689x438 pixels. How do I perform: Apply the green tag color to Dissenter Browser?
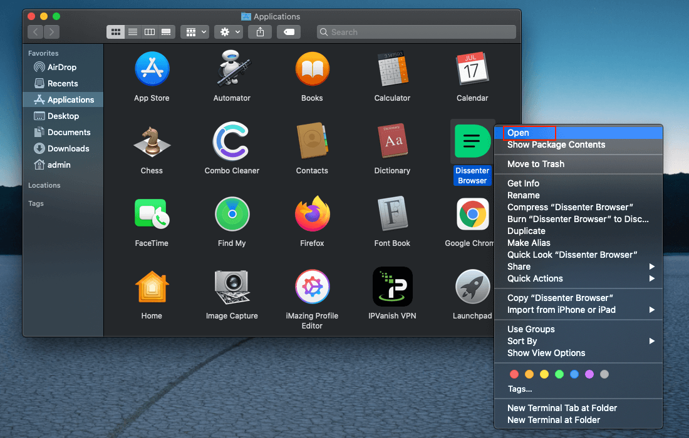point(559,374)
